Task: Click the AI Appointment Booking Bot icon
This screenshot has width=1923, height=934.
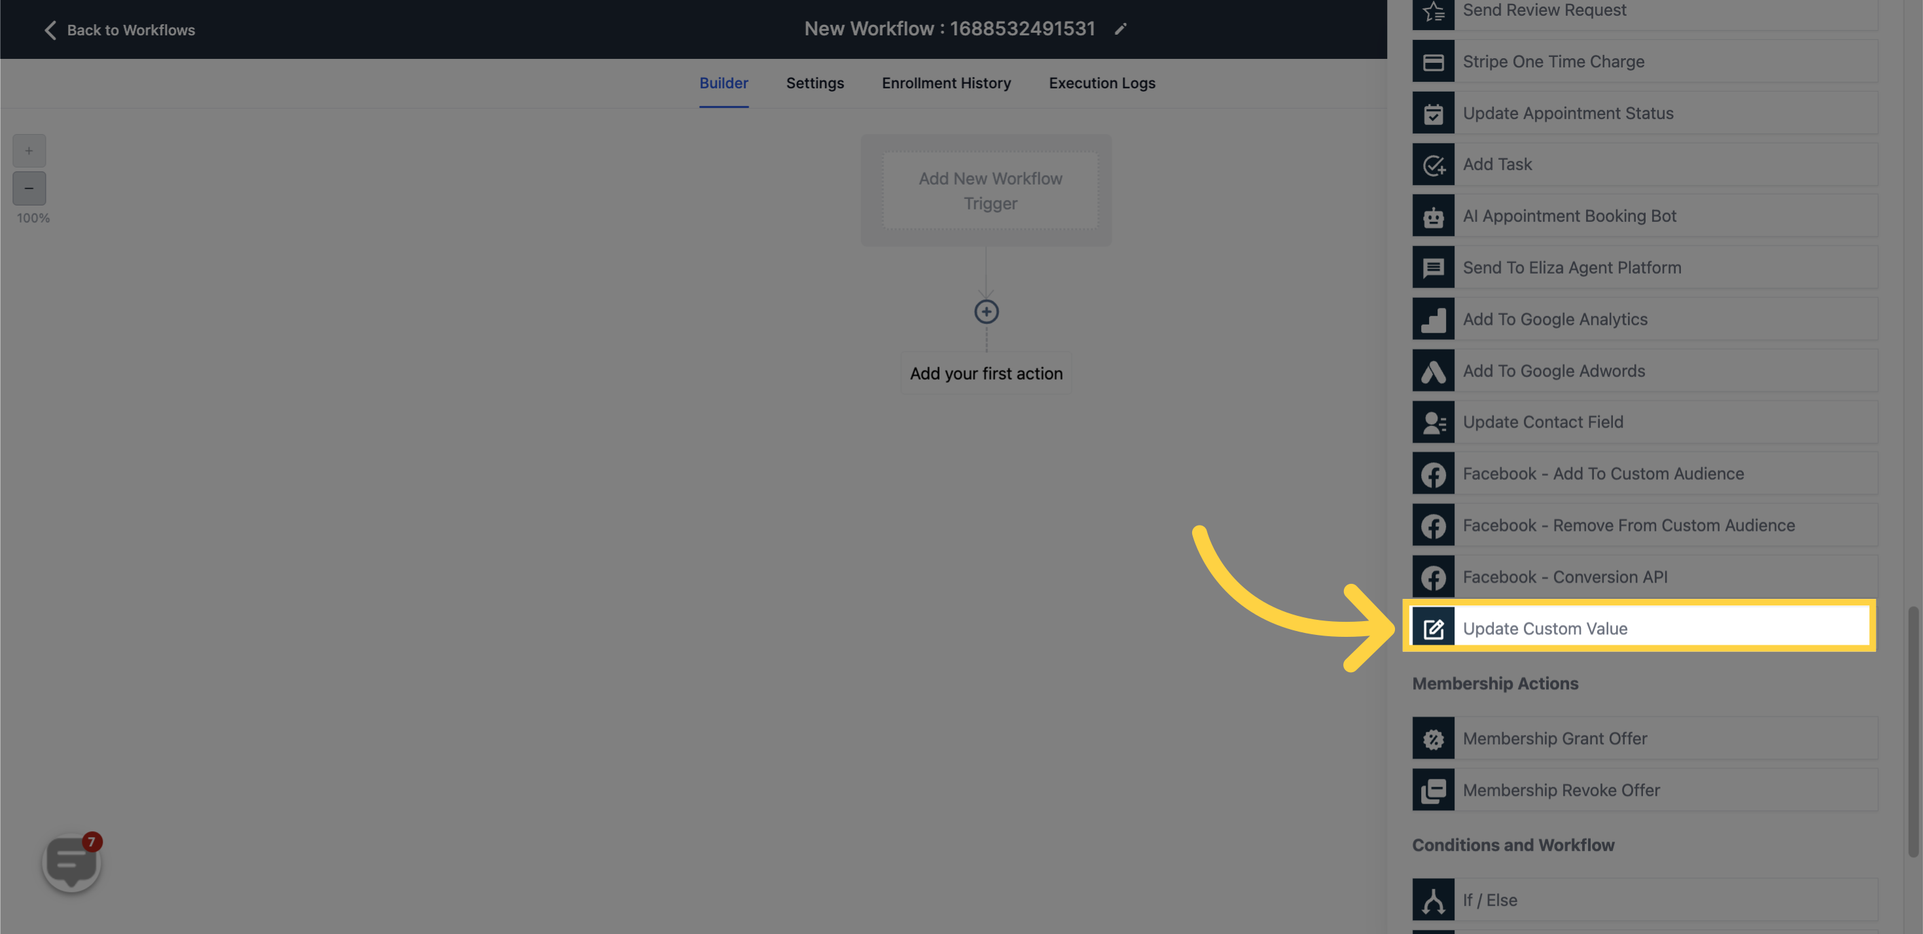Action: (x=1432, y=215)
